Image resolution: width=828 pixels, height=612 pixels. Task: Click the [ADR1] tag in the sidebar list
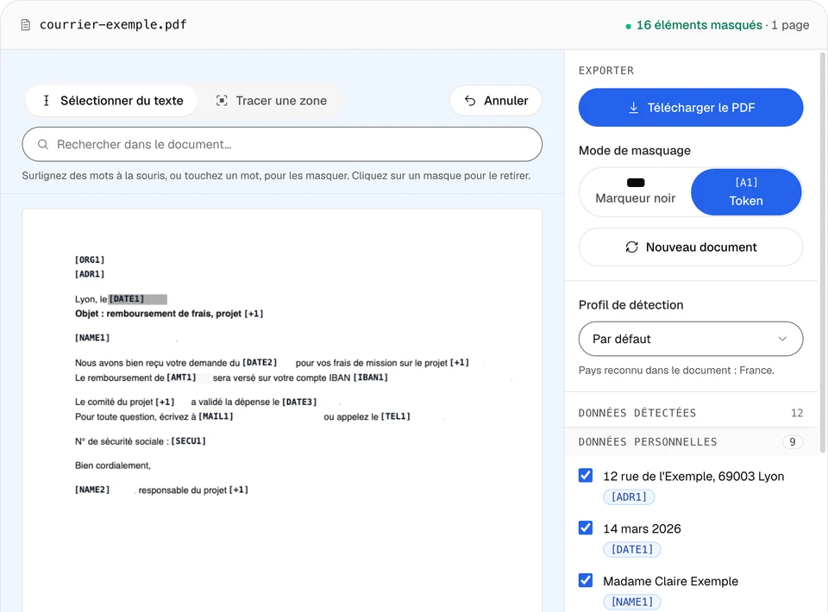[629, 497]
